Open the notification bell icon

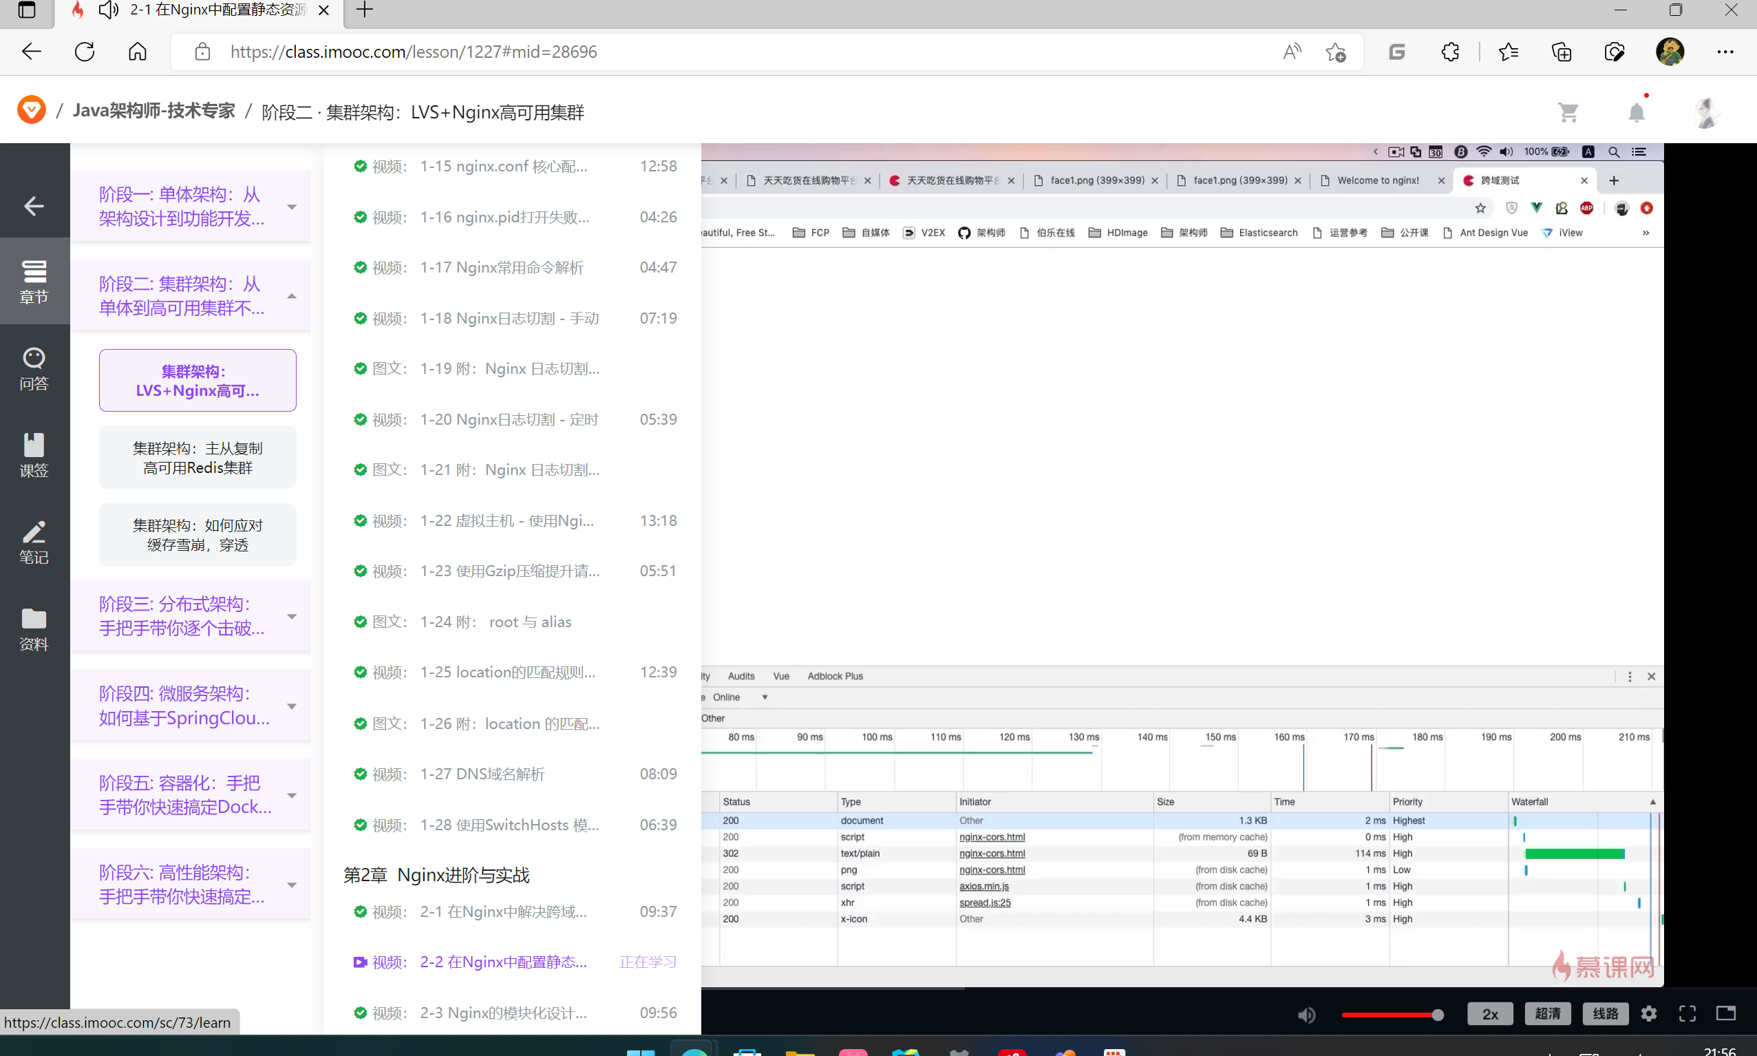click(1636, 112)
